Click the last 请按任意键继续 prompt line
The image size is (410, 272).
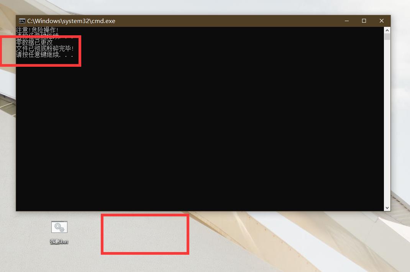click(x=44, y=55)
